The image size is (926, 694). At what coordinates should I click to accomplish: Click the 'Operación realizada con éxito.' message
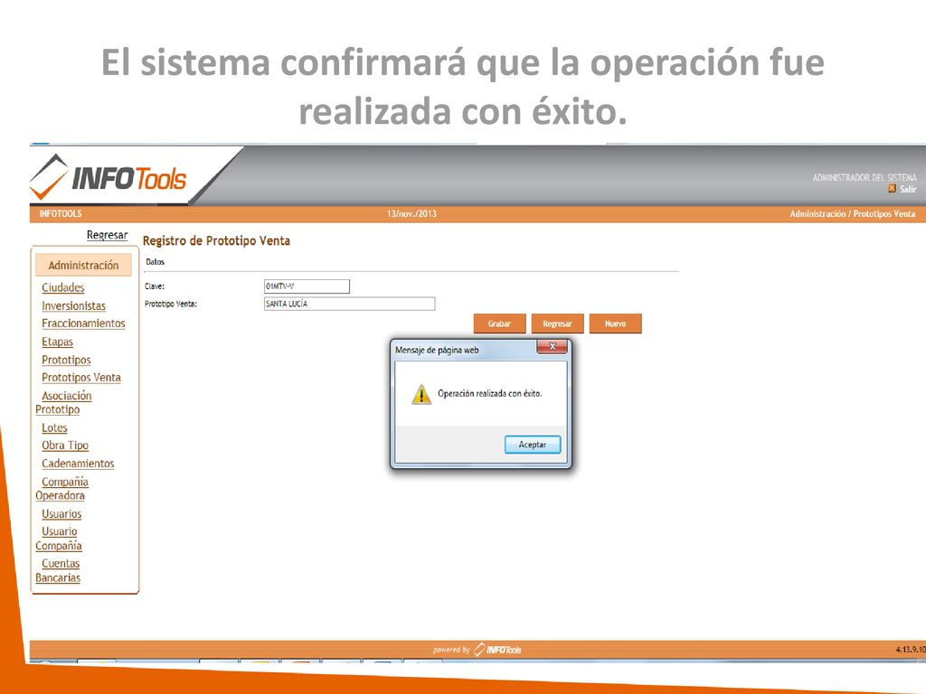pyautogui.click(x=489, y=394)
